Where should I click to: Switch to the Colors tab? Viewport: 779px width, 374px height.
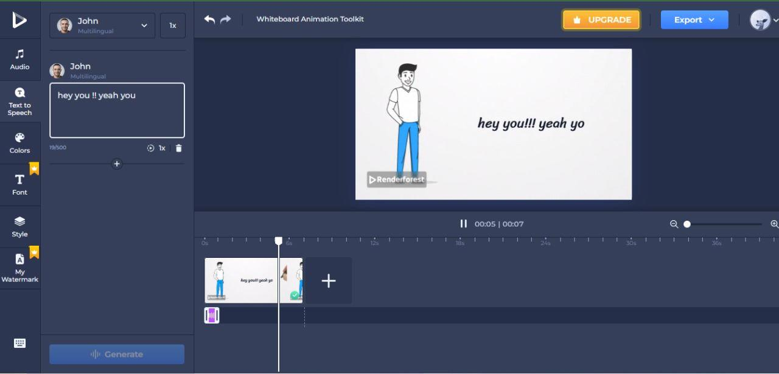click(19, 143)
